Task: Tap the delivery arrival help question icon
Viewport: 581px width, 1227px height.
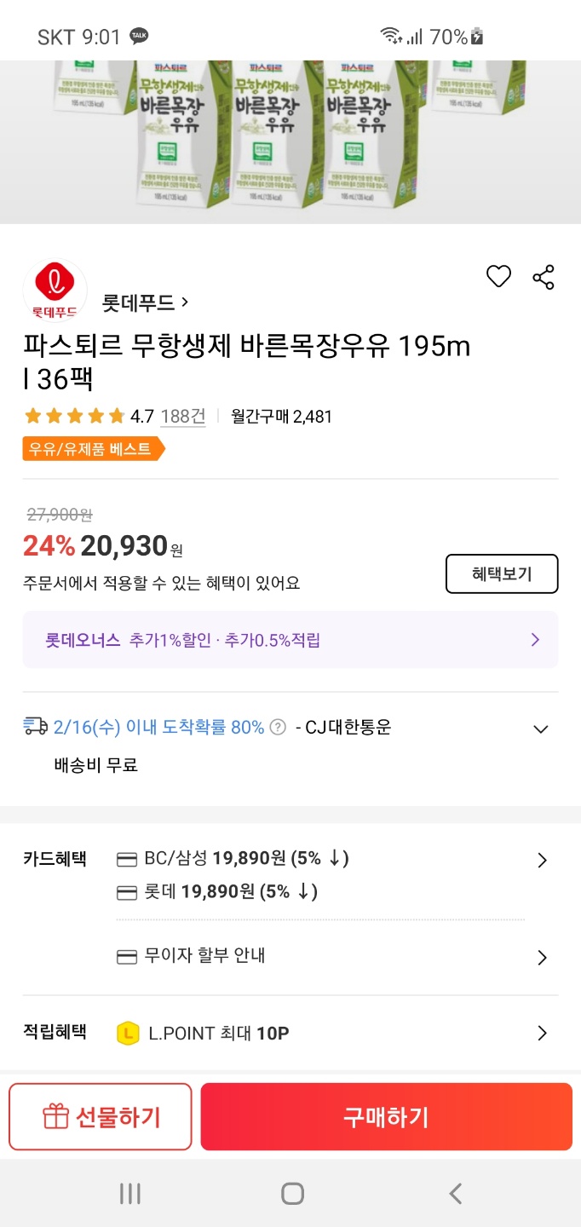Action: coord(277,728)
